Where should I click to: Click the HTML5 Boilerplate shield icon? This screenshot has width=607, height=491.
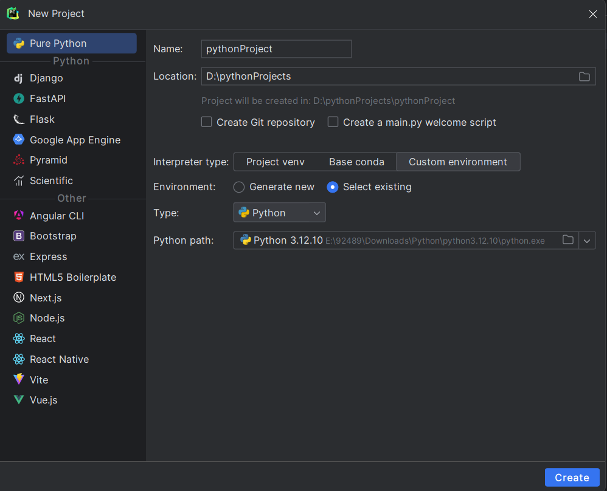pos(19,277)
